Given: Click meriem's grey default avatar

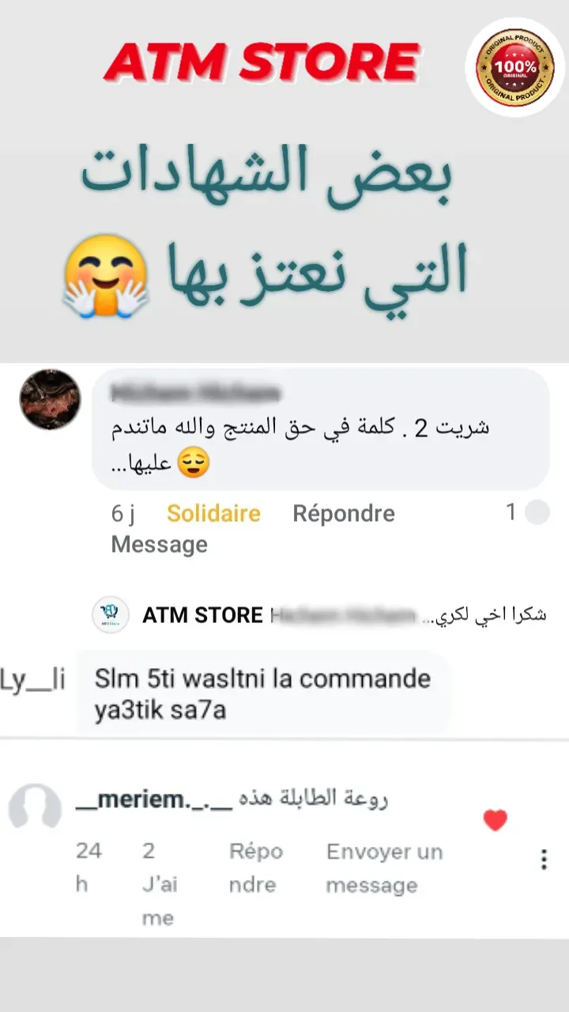Looking at the screenshot, I should click(x=35, y=806).
